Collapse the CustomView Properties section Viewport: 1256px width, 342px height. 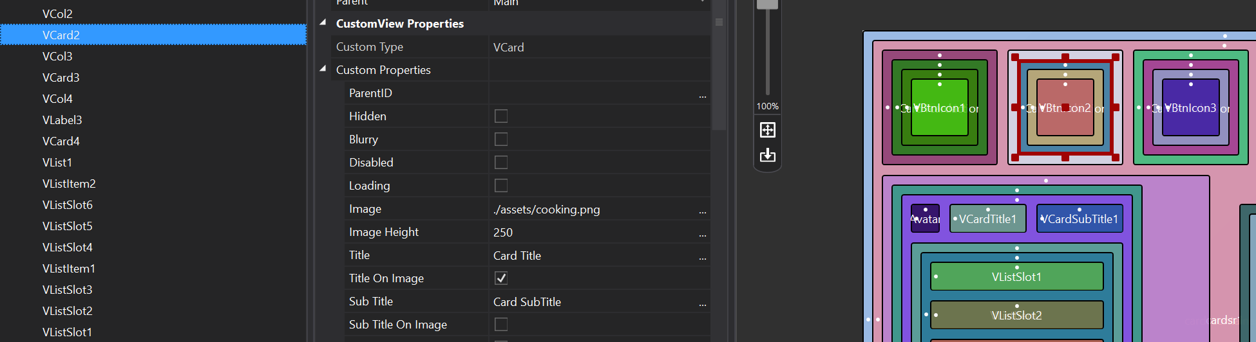coord(323,22)
